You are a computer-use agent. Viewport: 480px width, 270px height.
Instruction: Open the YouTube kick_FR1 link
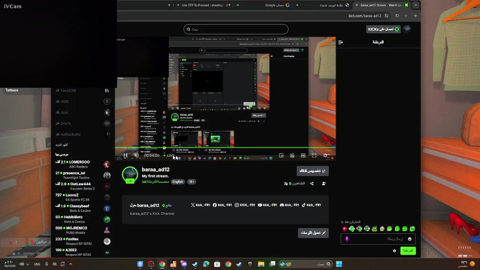pos(267,205)
